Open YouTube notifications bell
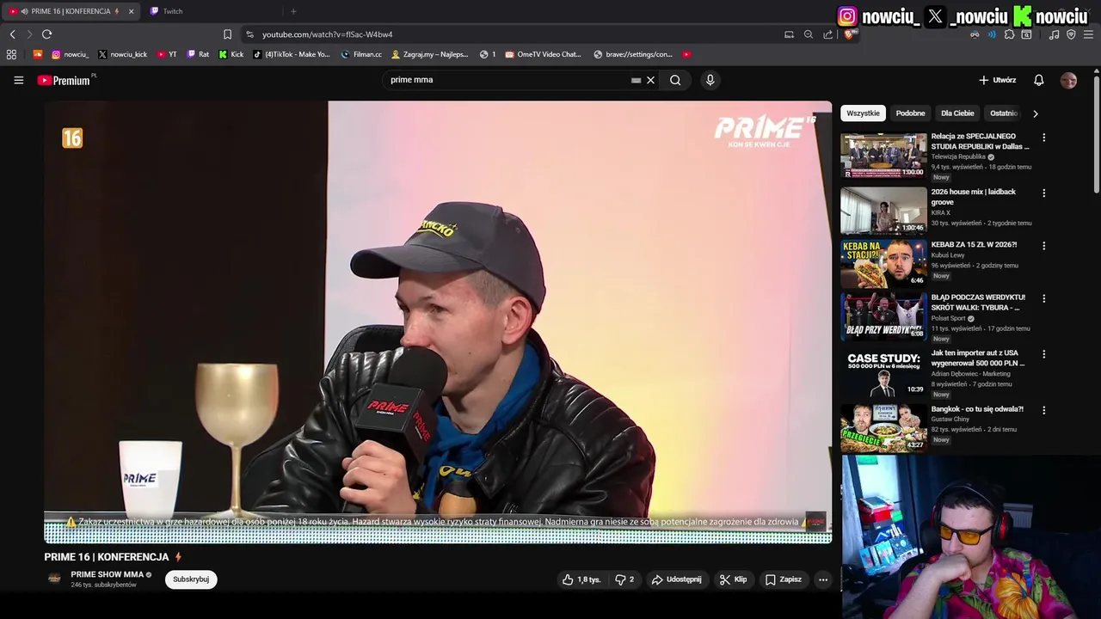The width and height of the screenshot is (1101, 619). coord(1038,80)
